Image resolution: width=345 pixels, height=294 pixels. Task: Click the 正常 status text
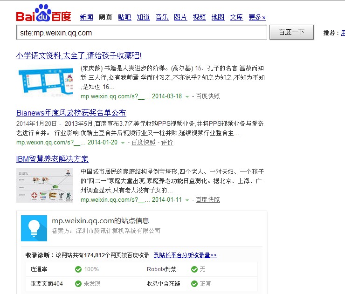[205, 284]
